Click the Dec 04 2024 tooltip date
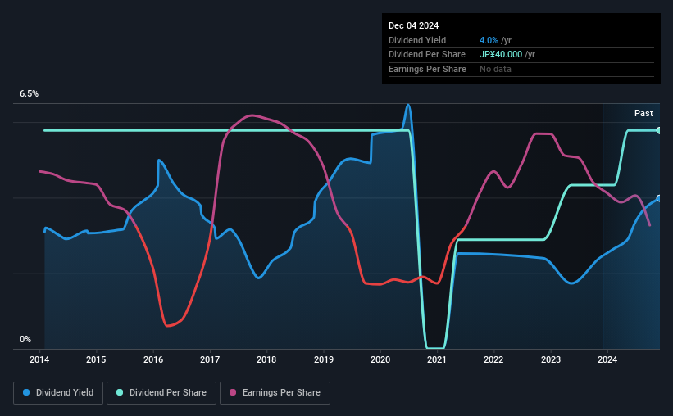Viewport: 673px width, 416px height. point(413,25)
